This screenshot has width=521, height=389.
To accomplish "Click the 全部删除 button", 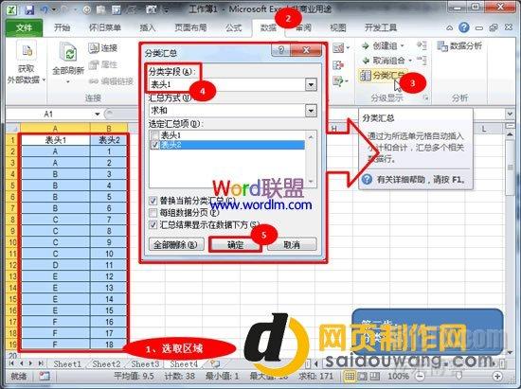I will pyautogui.click(x=176, y=245).
